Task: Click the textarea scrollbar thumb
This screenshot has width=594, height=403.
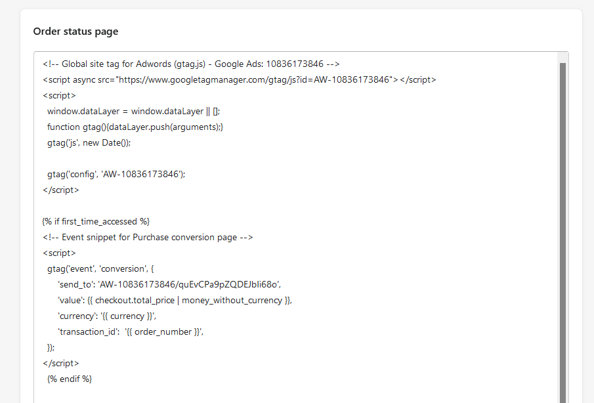Action: coord(562,233)
